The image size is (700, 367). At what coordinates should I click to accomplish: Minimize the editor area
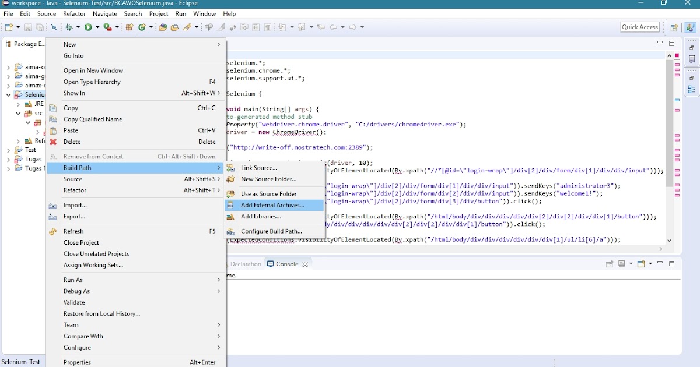tap(660, 43)
